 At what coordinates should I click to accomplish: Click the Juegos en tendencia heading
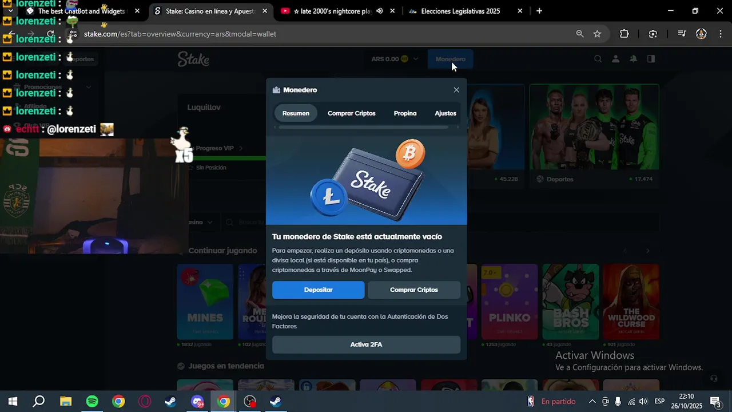(226, 366)
